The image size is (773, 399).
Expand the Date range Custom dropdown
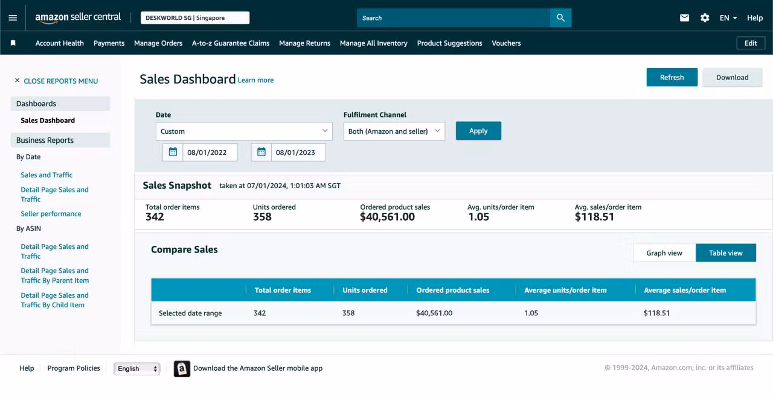(244, 131)
